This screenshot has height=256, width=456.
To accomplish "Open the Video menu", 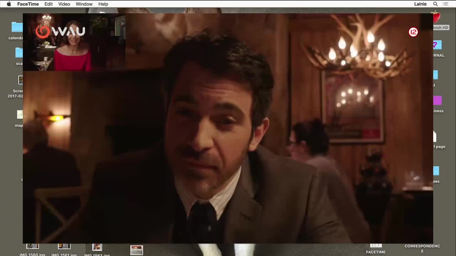I will (64, 4).
